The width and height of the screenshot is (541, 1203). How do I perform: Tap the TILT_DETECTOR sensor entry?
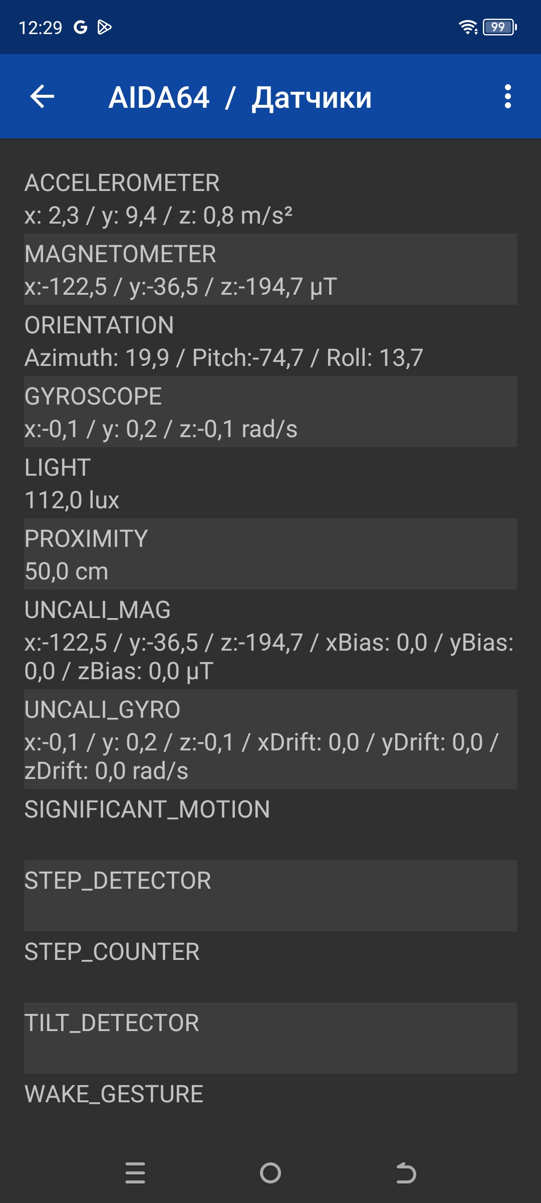(x=270, y=1038)
